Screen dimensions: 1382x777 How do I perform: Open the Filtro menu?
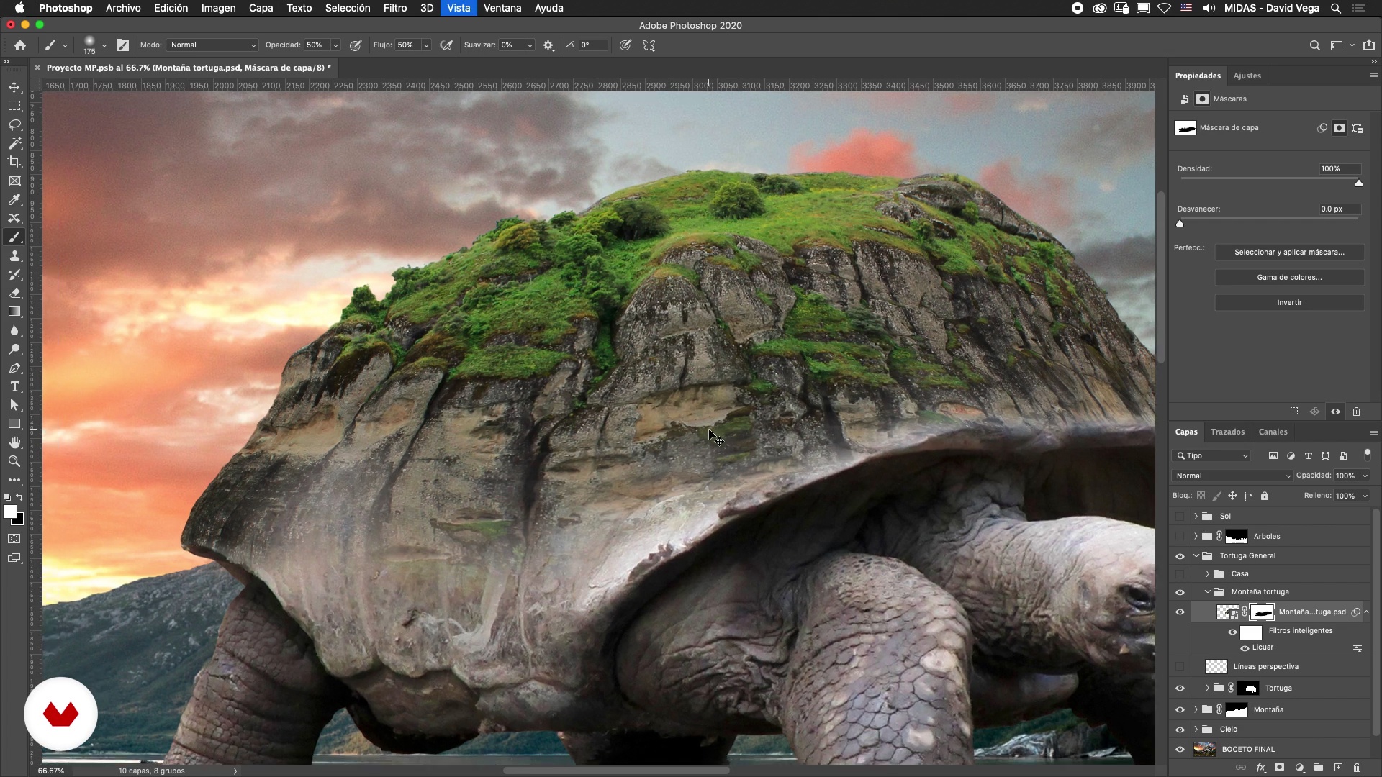coord(394,8)
